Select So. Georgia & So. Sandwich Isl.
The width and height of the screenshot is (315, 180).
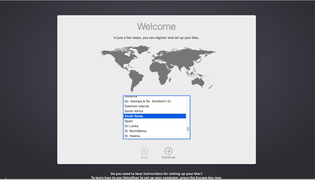tap(155, 101)
